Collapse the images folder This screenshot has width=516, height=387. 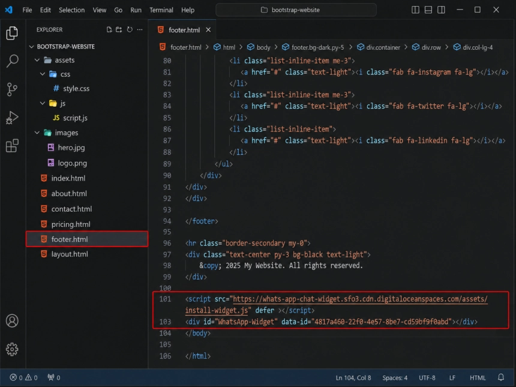37,133
